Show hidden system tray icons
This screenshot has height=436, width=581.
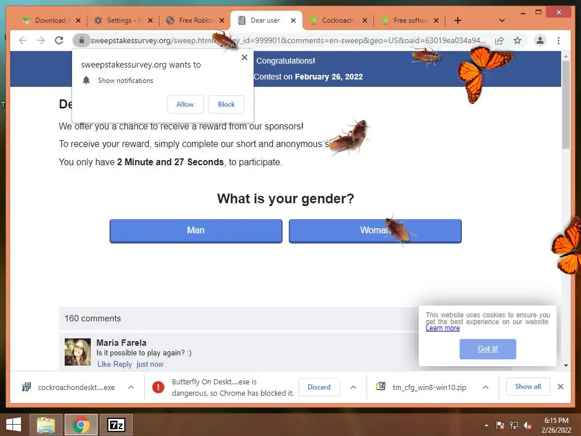click(486, 426)
